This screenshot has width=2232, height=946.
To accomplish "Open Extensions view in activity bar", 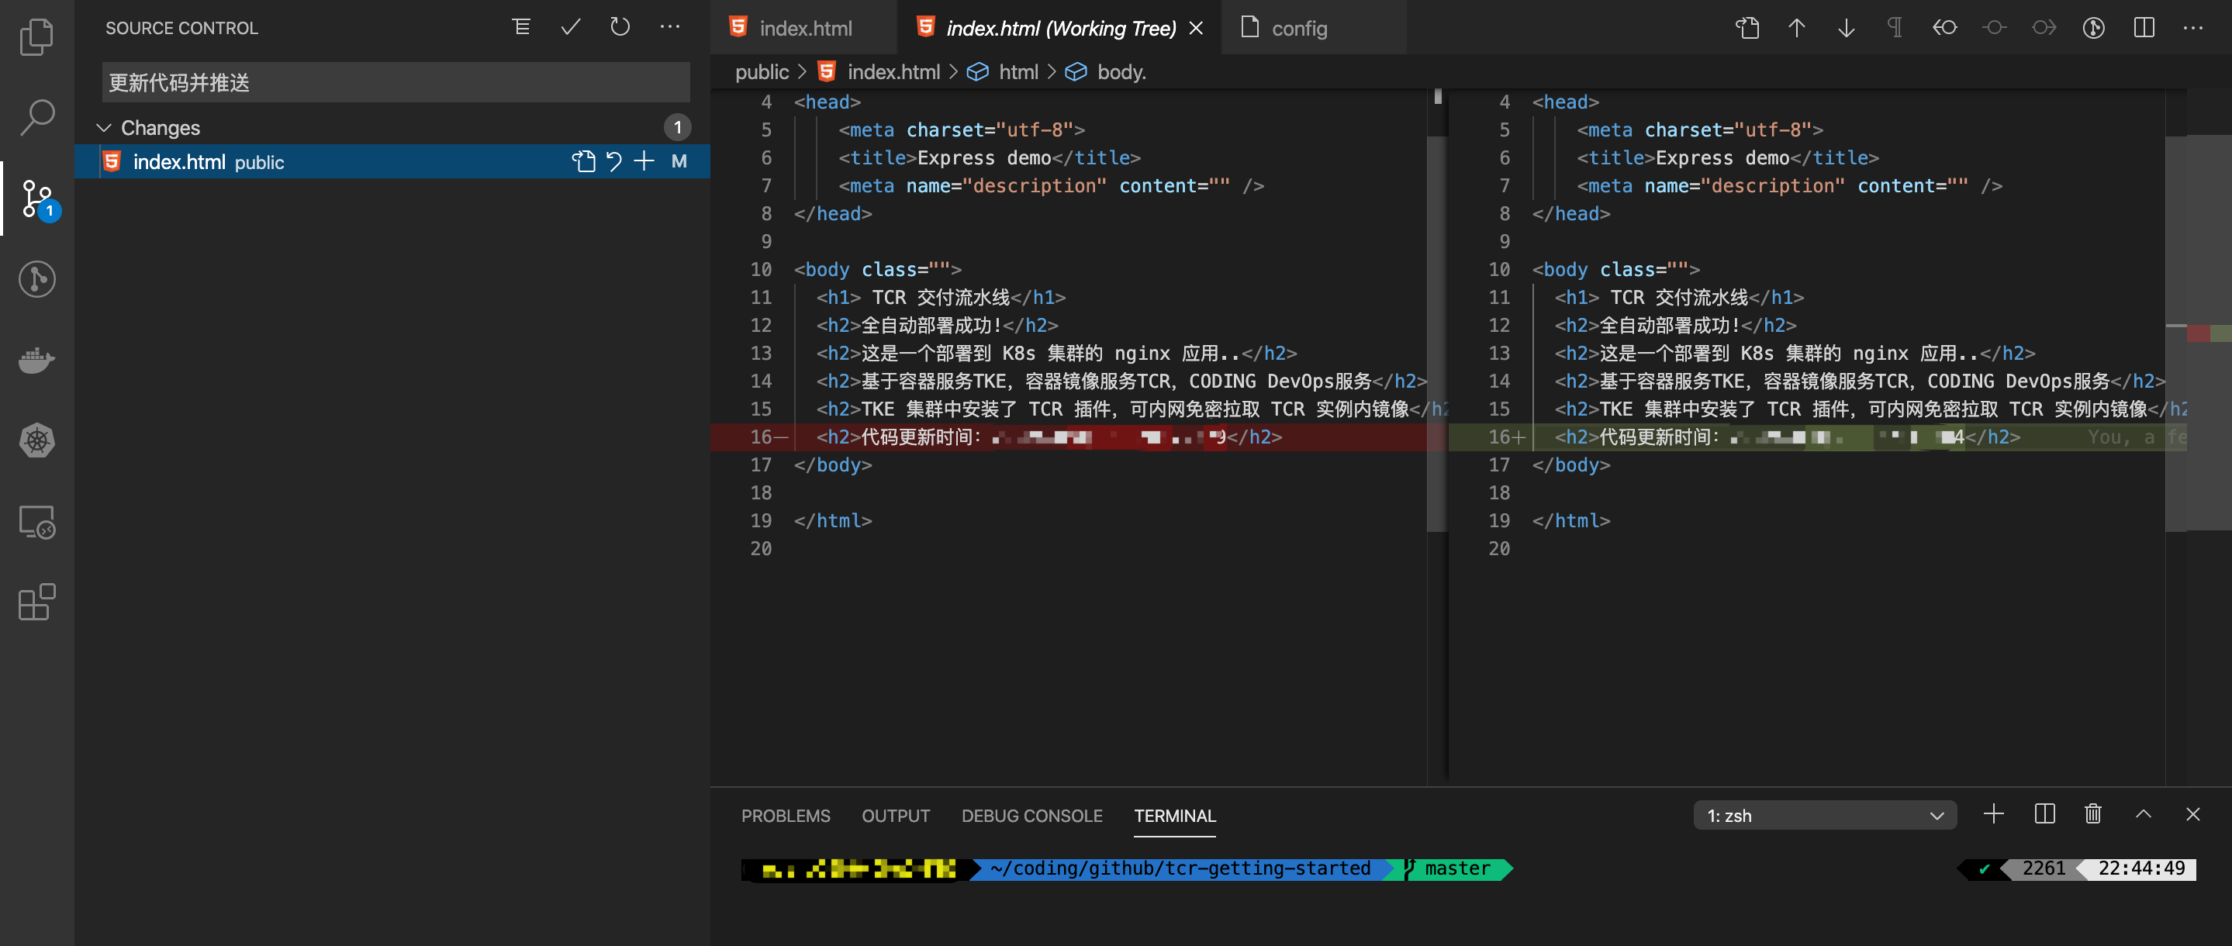I will tap(36, 602).
